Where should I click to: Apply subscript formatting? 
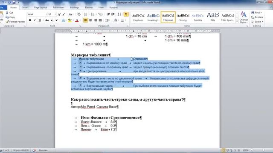pyautogui.click(x=52, y=20)
